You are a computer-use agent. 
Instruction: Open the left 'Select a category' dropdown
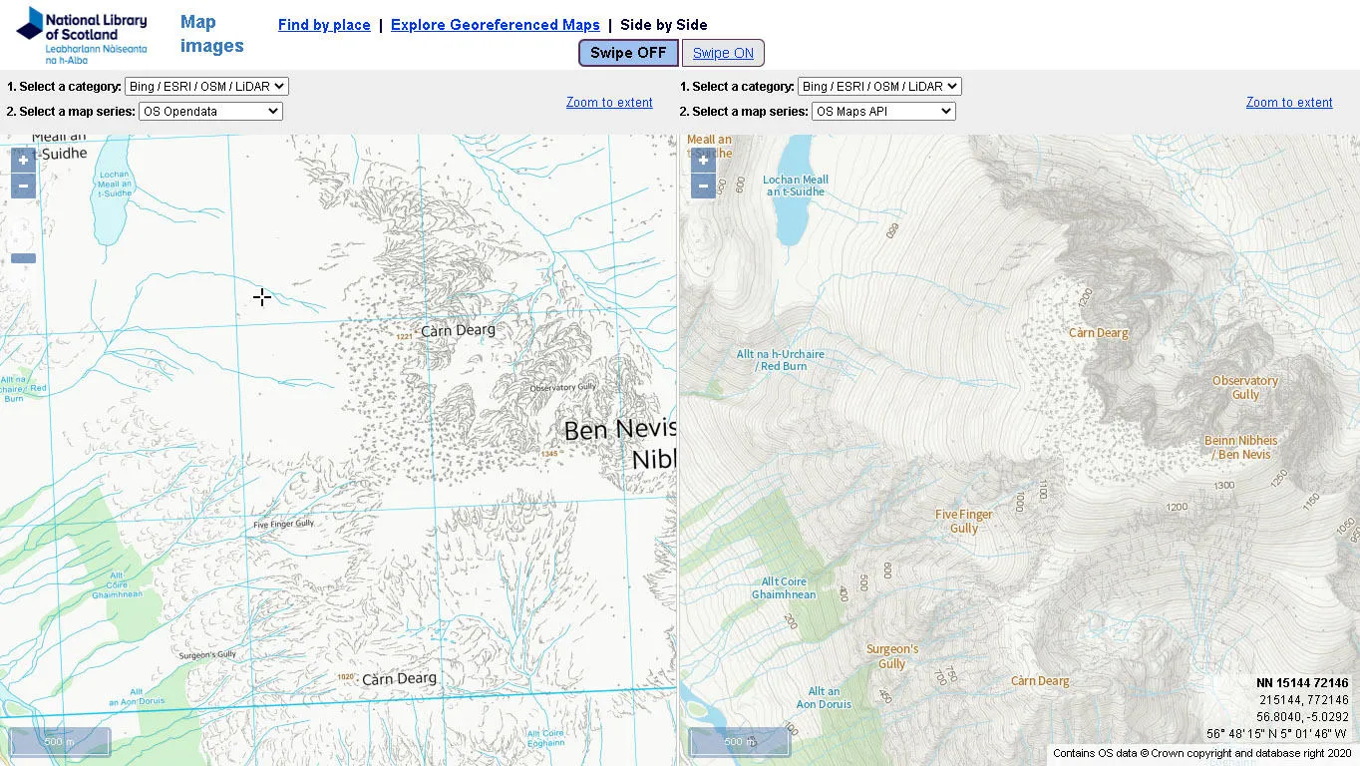[205, 86]
